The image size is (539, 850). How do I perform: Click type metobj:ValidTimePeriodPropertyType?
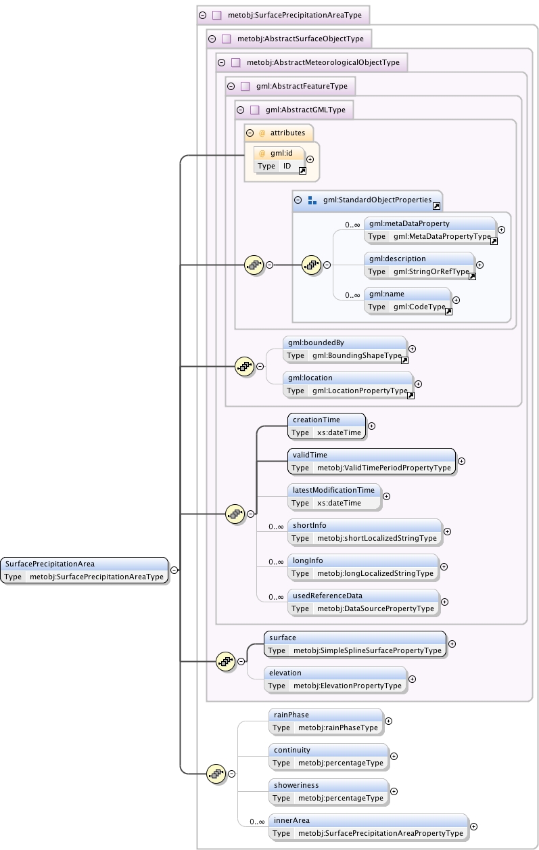tap(384, 468)
